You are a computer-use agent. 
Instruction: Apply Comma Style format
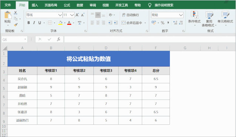[168, 23]
